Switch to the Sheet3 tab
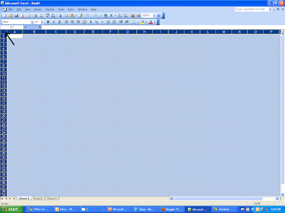This screenshot has height=213, width=285. (52, 199)
